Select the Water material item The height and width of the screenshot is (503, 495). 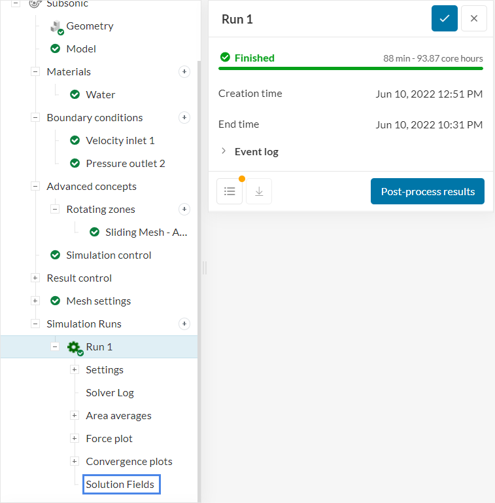pyautogui.click(x=100, y=94)
